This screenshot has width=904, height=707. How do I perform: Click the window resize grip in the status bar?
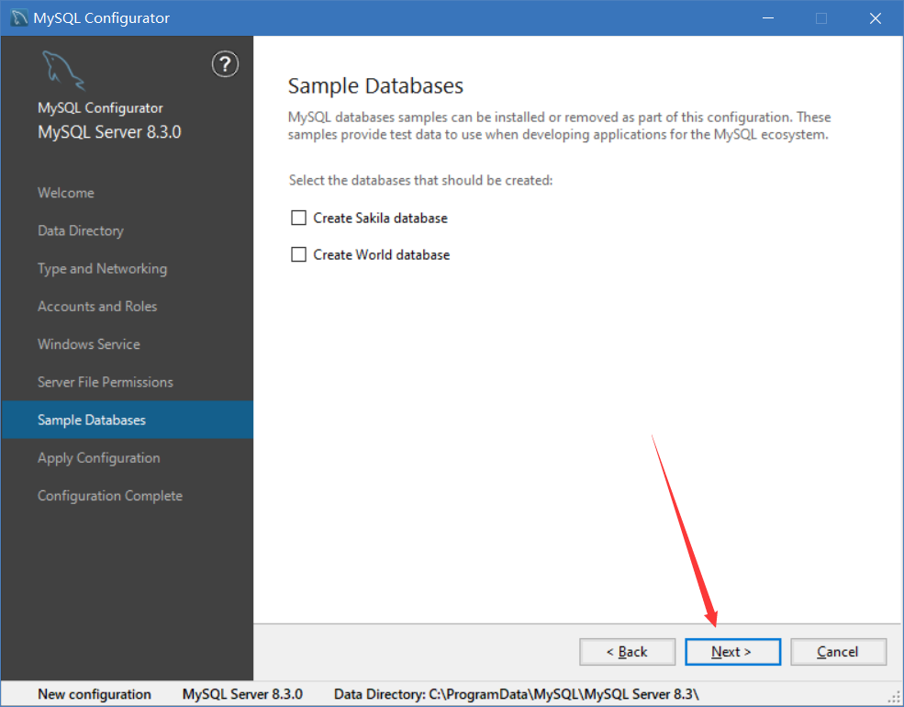coord(894,699)
